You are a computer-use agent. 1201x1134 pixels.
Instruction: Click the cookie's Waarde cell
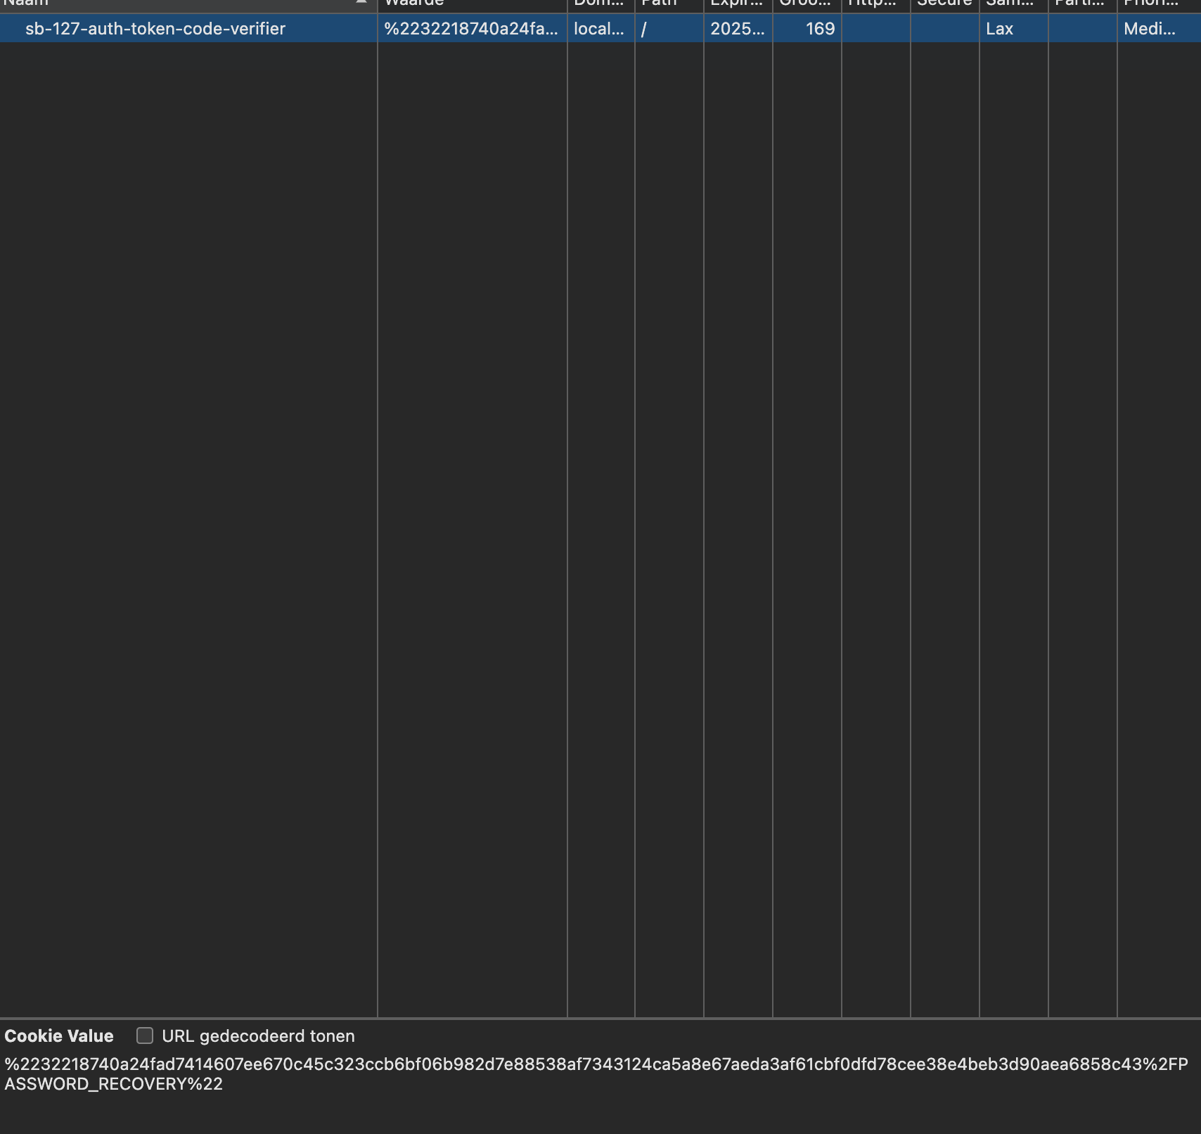click(471, 29)
